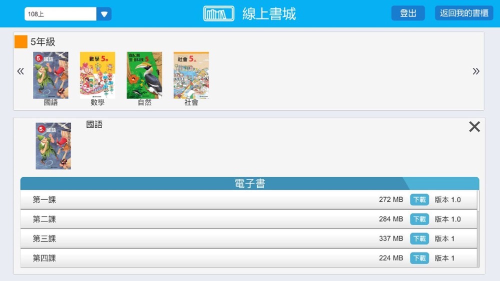Close the 國語 detail panel with X

[474, 127]
